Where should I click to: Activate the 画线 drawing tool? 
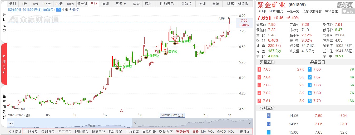tap(202, 4)
